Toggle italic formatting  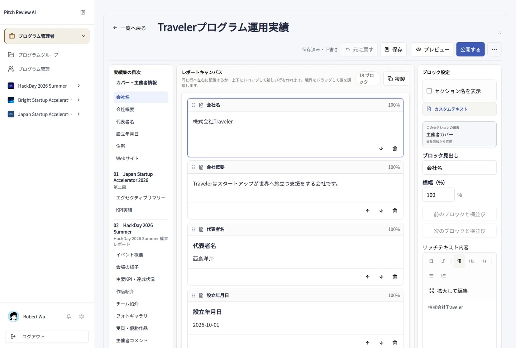[x=443, y=261]
